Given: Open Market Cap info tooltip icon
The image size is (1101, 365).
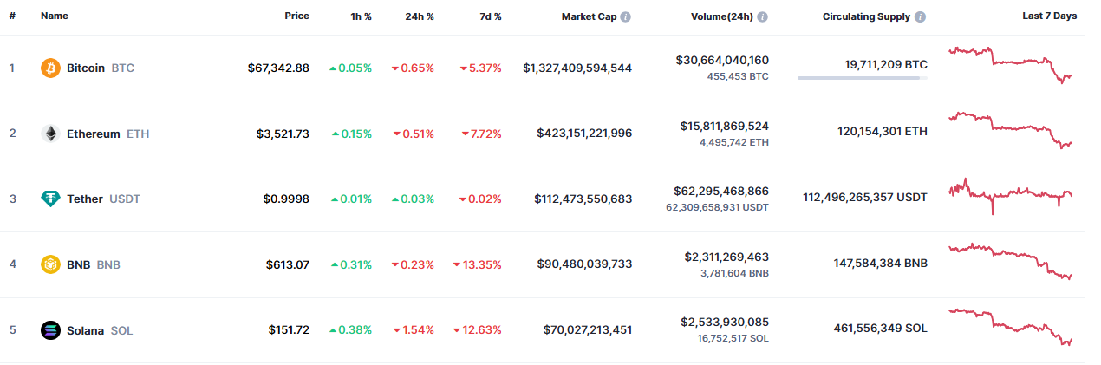Looking at the screenshot, I should (626, 16).
